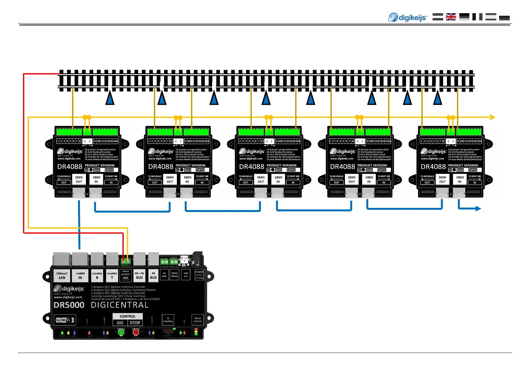Click the GO label under CONTROL
Screen dimensions: 530x374
tap(120, 323)
